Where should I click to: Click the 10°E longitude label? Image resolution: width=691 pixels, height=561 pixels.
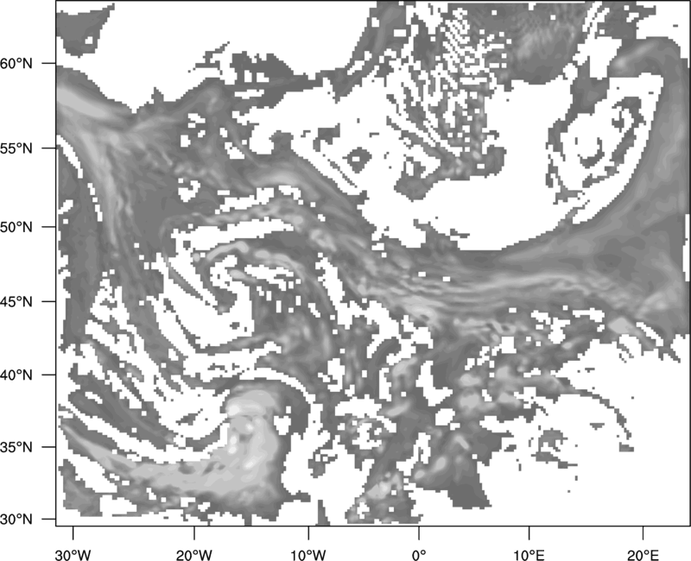coord(529,555)
